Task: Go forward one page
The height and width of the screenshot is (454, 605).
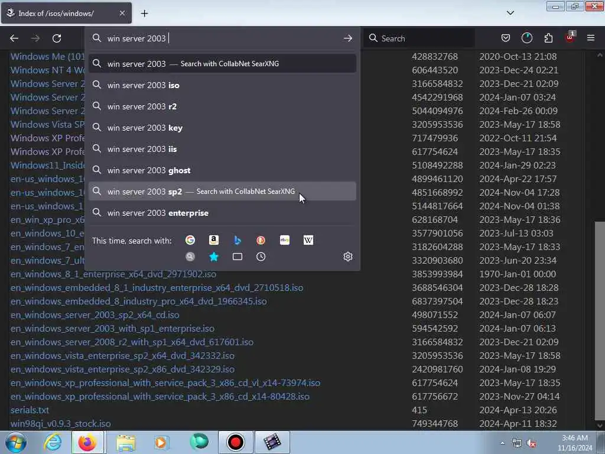Action: click(x=35, y=38)
